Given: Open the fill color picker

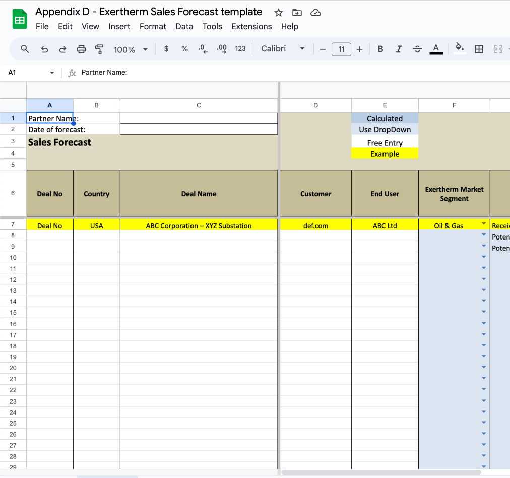Looking at the screenshot, I should click(459, 49).
